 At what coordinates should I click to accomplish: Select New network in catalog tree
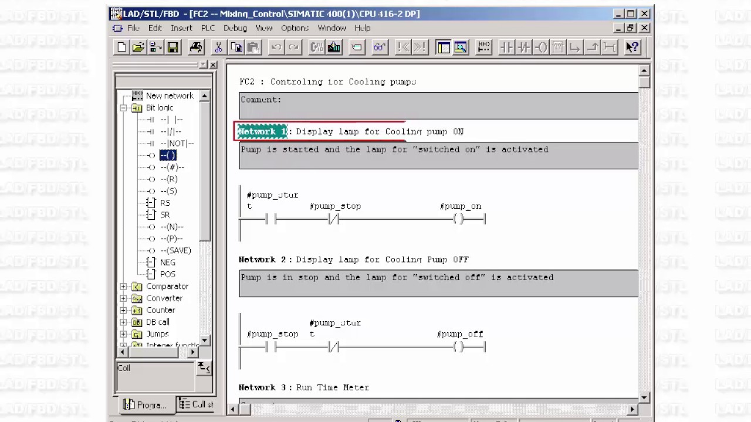tap(170, 96)
